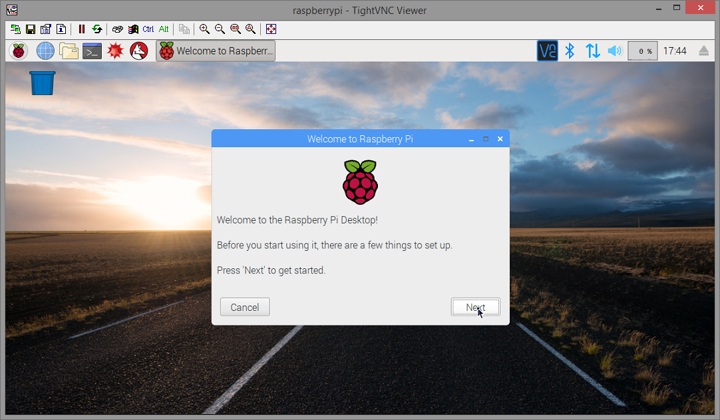Viewport: 720px width, 420px height.
Task: Send Ctrl+Alt+Del keys icon
Action: point(118,29)
